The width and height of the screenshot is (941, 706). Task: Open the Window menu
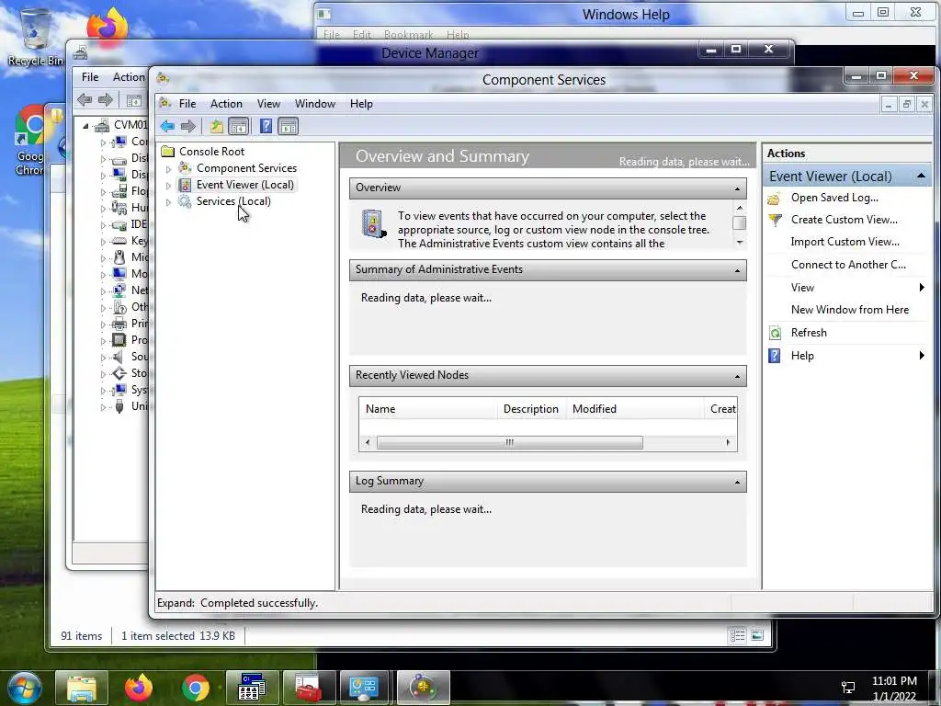314,104
